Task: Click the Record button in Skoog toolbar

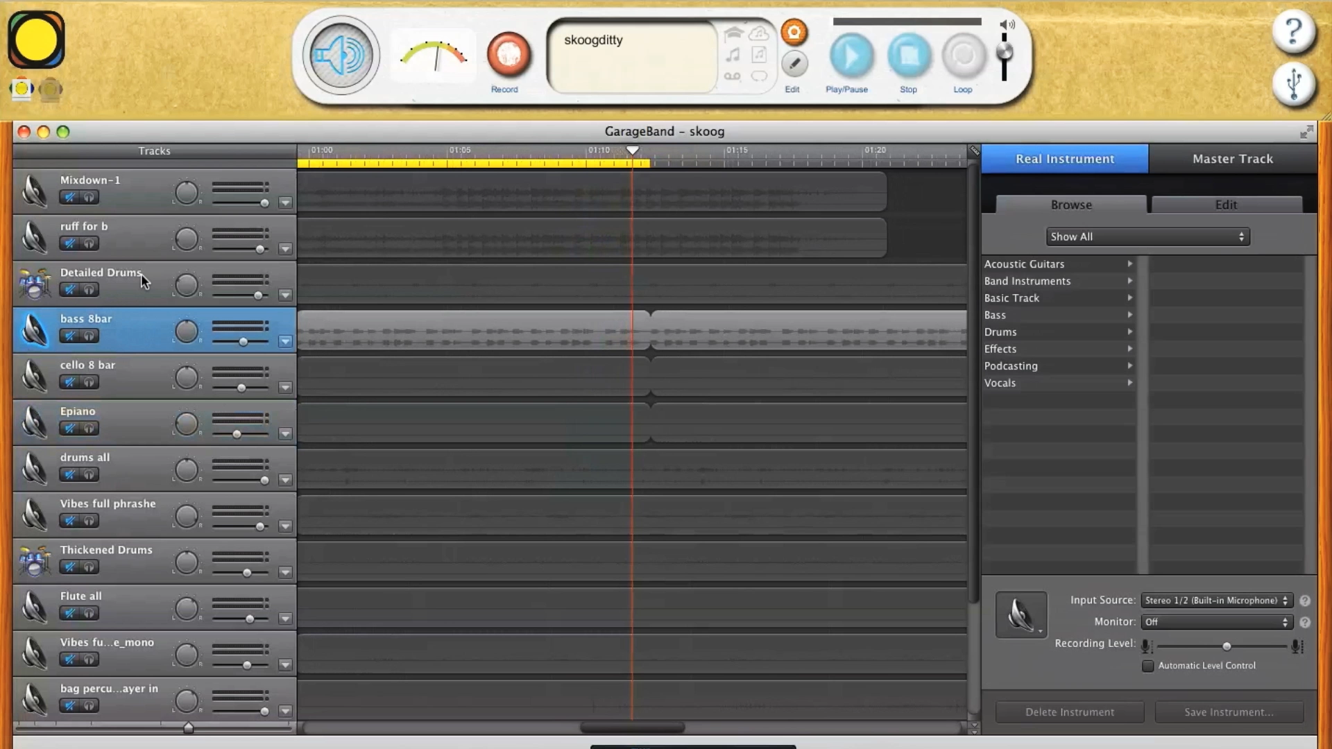Action: pos(509,55)
